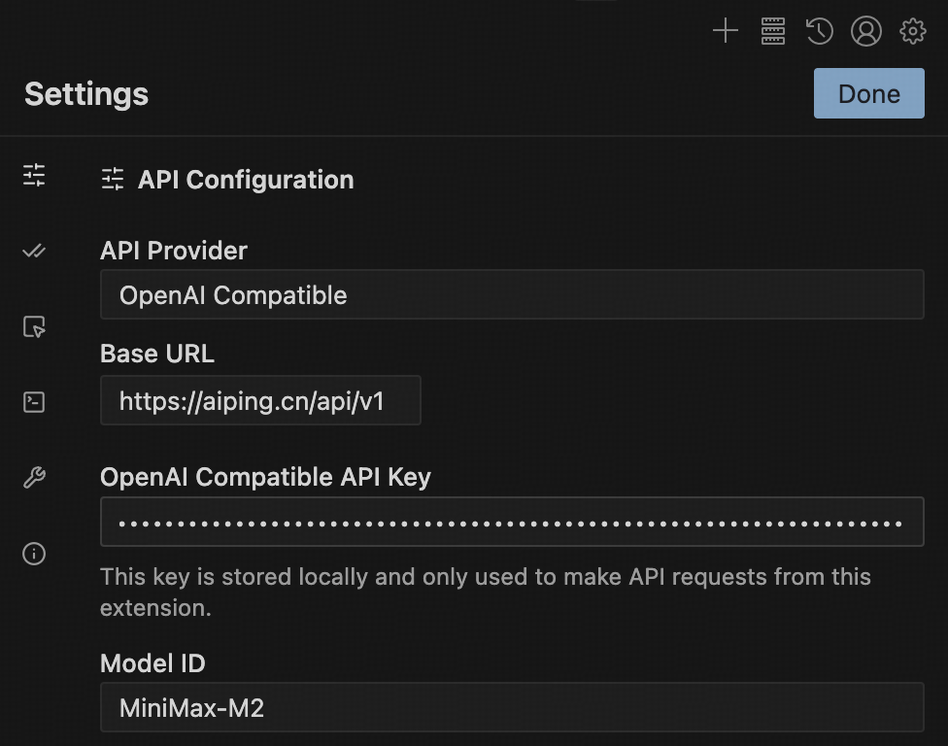Open the MCP Servers panel icon
This screenshot has width=948, height=746.
(x=773, y=31)
